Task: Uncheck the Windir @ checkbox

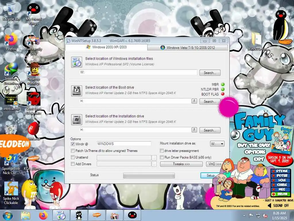Action: 73,144
